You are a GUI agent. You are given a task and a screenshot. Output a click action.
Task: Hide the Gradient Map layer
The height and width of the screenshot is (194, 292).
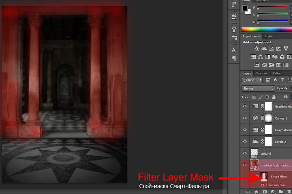point(245,106)
